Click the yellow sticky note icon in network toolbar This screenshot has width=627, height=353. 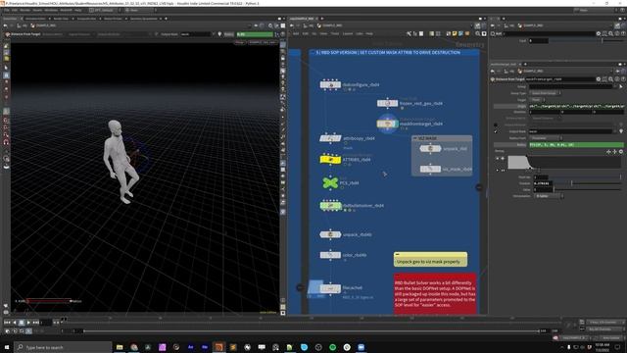[x=455, y=33]
